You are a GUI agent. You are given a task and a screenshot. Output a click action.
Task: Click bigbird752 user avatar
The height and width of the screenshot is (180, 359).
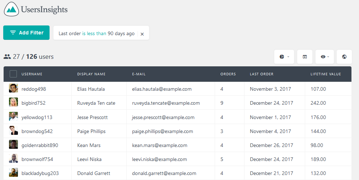14,102
